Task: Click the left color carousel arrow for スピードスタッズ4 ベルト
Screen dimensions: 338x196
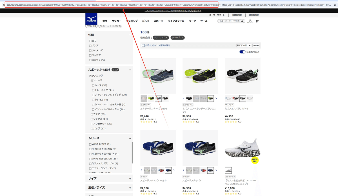Action: [141, 170]
